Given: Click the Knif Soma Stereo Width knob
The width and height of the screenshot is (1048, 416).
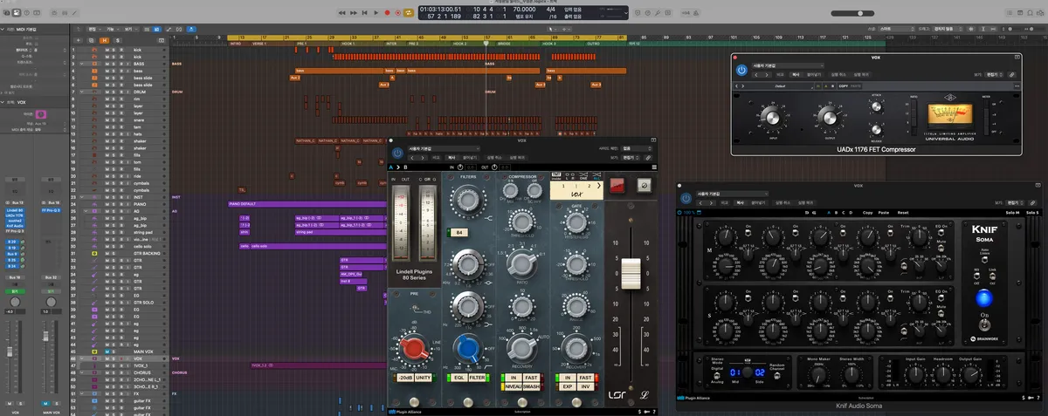Looking at the screenshot, I should pos(852,374).
